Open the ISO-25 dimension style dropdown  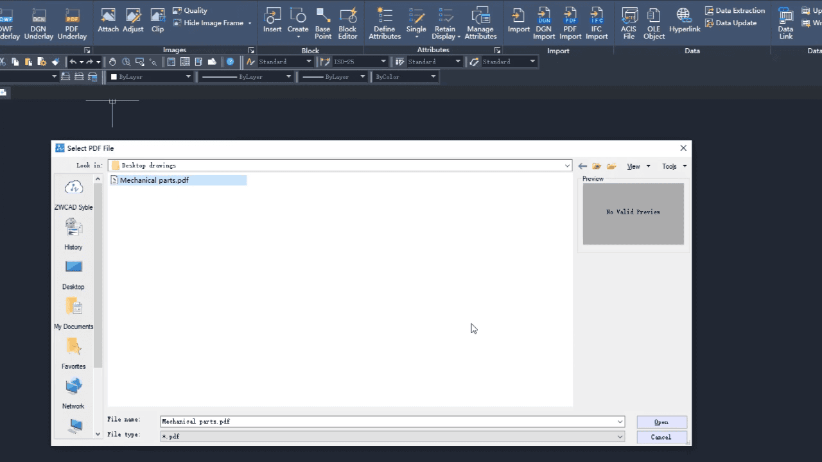[x=383, y=62]
